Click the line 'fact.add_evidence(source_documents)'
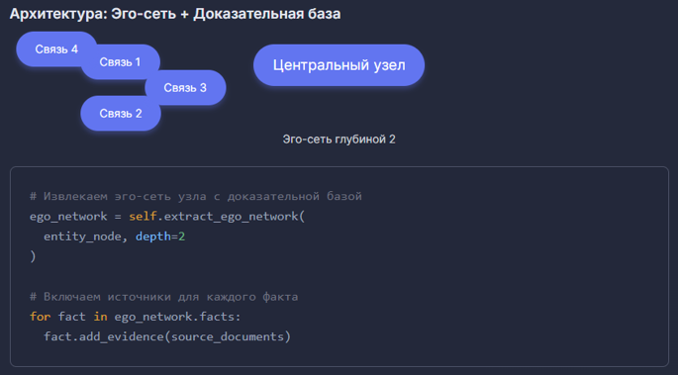The image size is (678, 375). point(167,336)
